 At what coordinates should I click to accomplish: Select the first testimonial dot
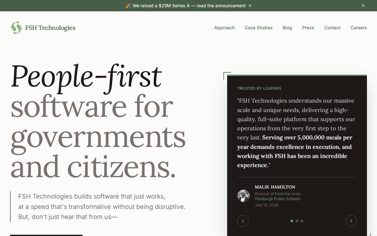[292, 221]
